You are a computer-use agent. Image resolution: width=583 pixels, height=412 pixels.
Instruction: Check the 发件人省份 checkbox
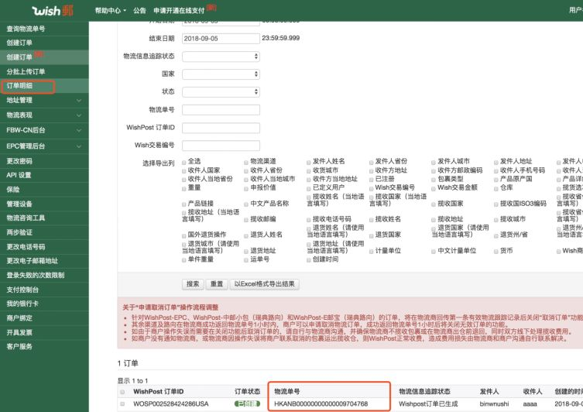371,162
